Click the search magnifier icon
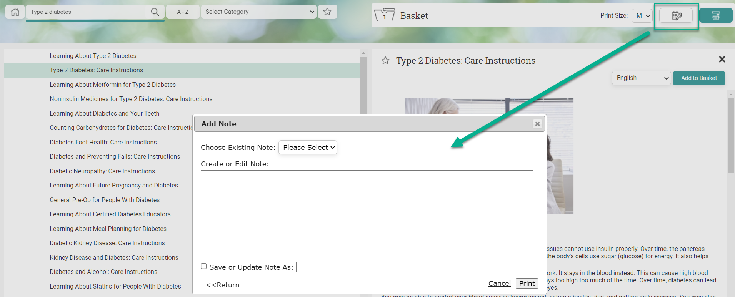The height and width of the screenshot is (297, 735). click(x=155, y=12)
